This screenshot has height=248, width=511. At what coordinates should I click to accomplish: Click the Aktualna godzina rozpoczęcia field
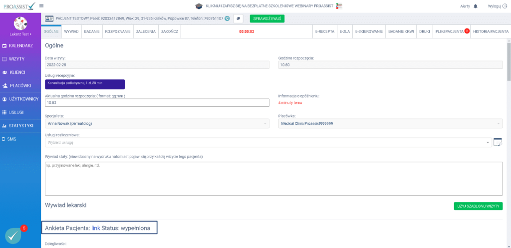point(157,103)
